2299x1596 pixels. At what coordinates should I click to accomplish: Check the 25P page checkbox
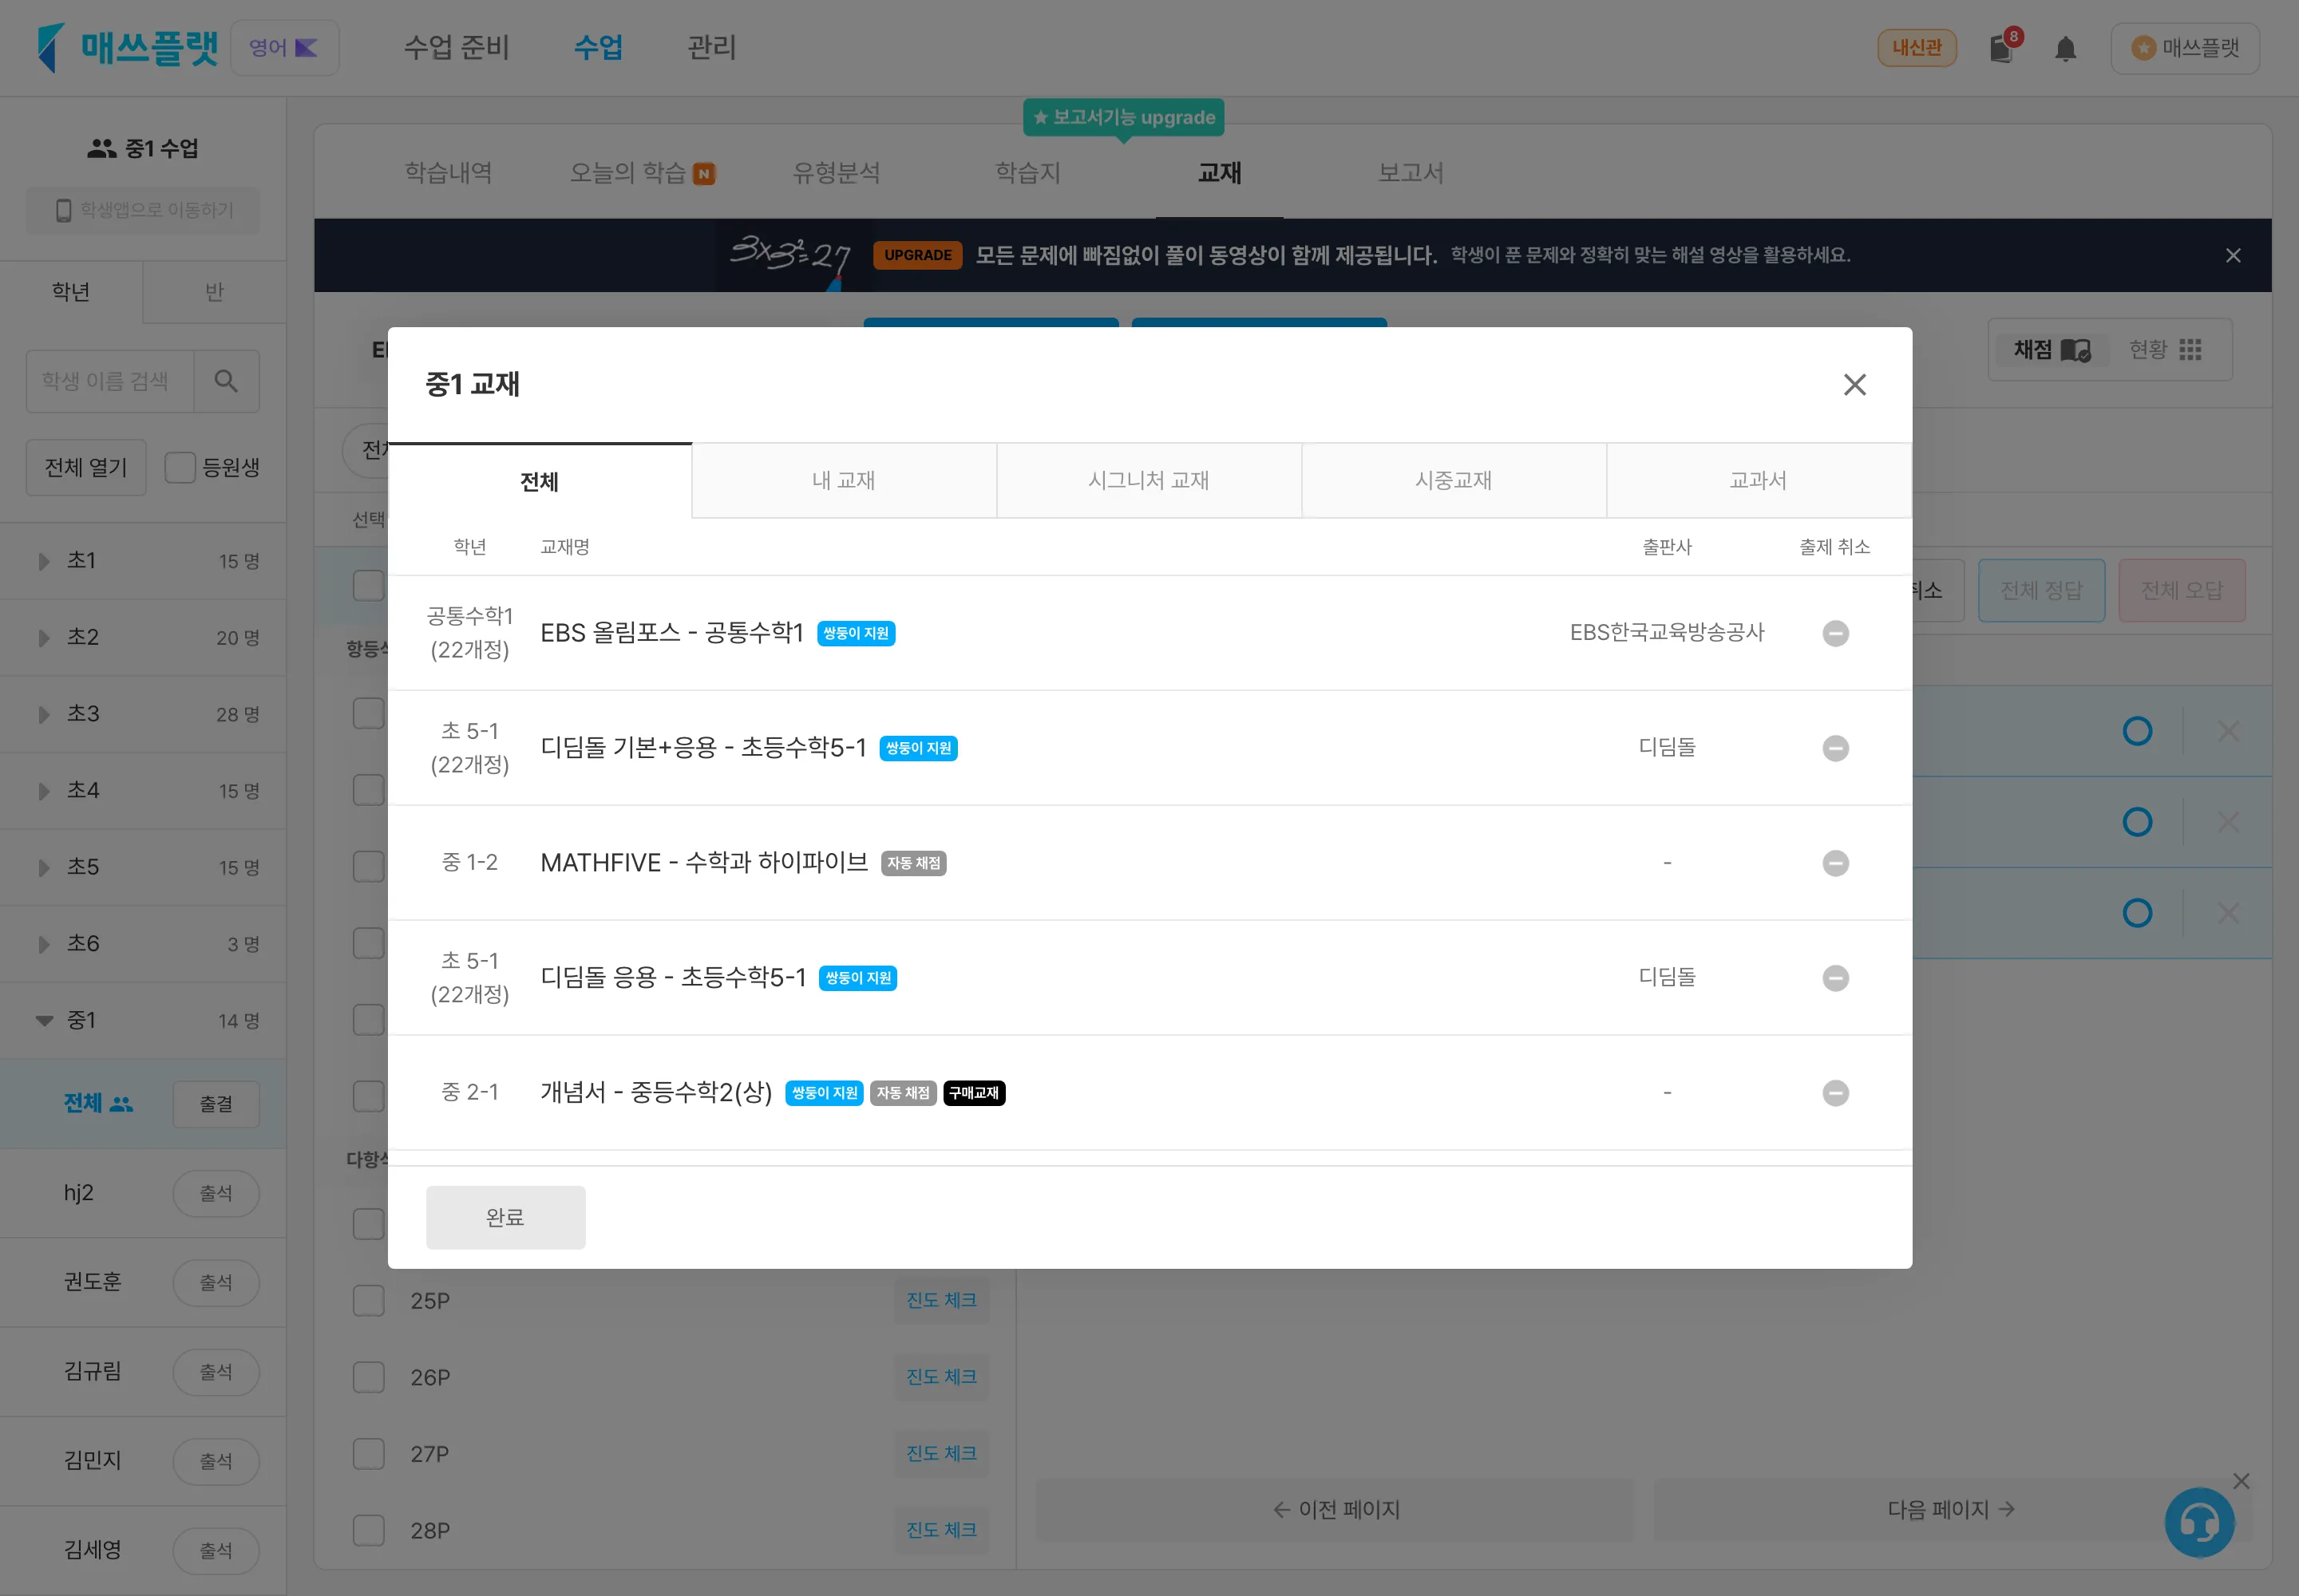coord(368,1301)
